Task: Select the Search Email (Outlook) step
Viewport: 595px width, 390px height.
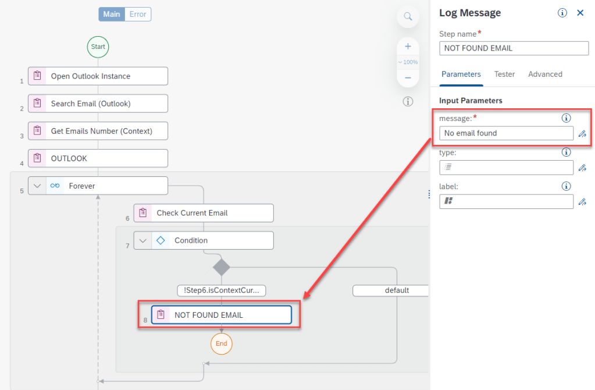Action: 98,104
